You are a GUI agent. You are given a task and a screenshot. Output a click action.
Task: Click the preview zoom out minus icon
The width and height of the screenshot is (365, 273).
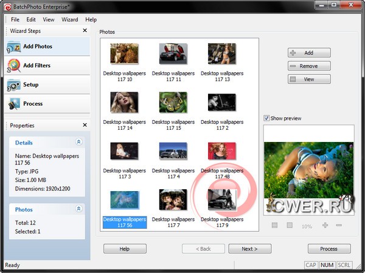coord(339,225)
